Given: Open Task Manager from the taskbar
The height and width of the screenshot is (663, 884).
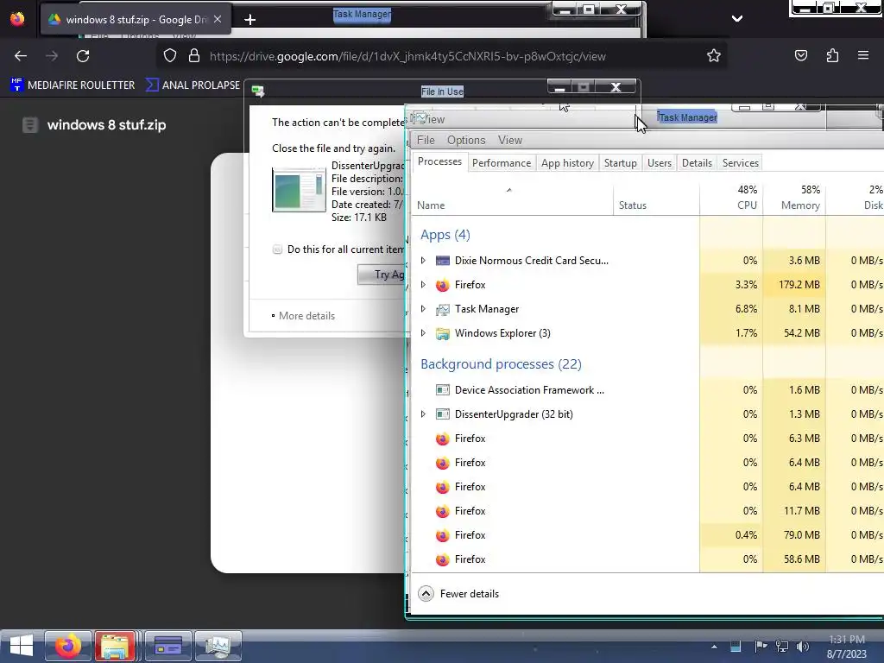Looking at the screenshot, I should tap(218, 646).
